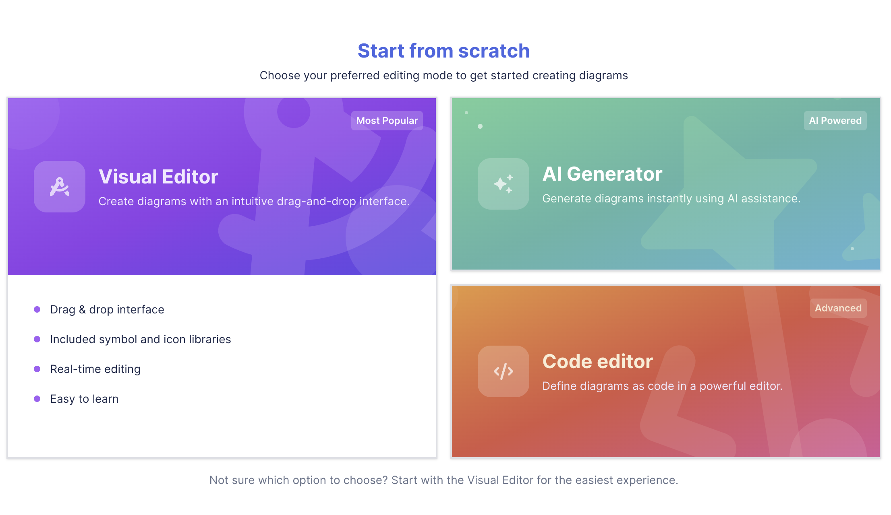Image resolution: width=891 pixels, height=515 pixels.
Task: Click the AI Powered badge
Action: [835, 121]
